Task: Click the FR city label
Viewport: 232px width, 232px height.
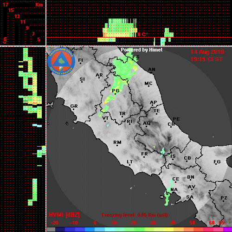Action: click(x=144, y=154)
